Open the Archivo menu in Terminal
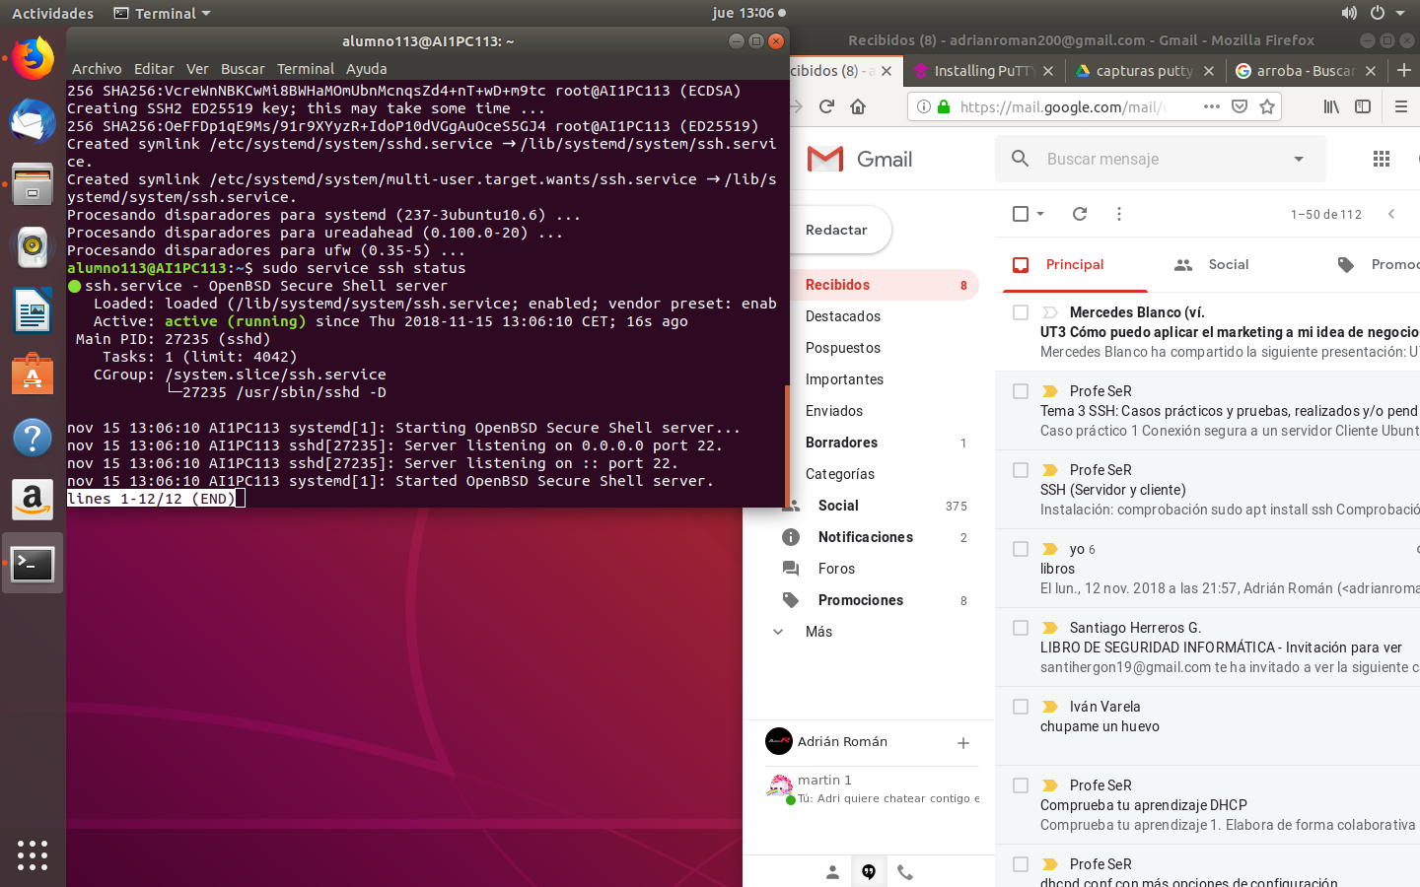This screenshot has width=1420, height=887. tap(97, 69)
